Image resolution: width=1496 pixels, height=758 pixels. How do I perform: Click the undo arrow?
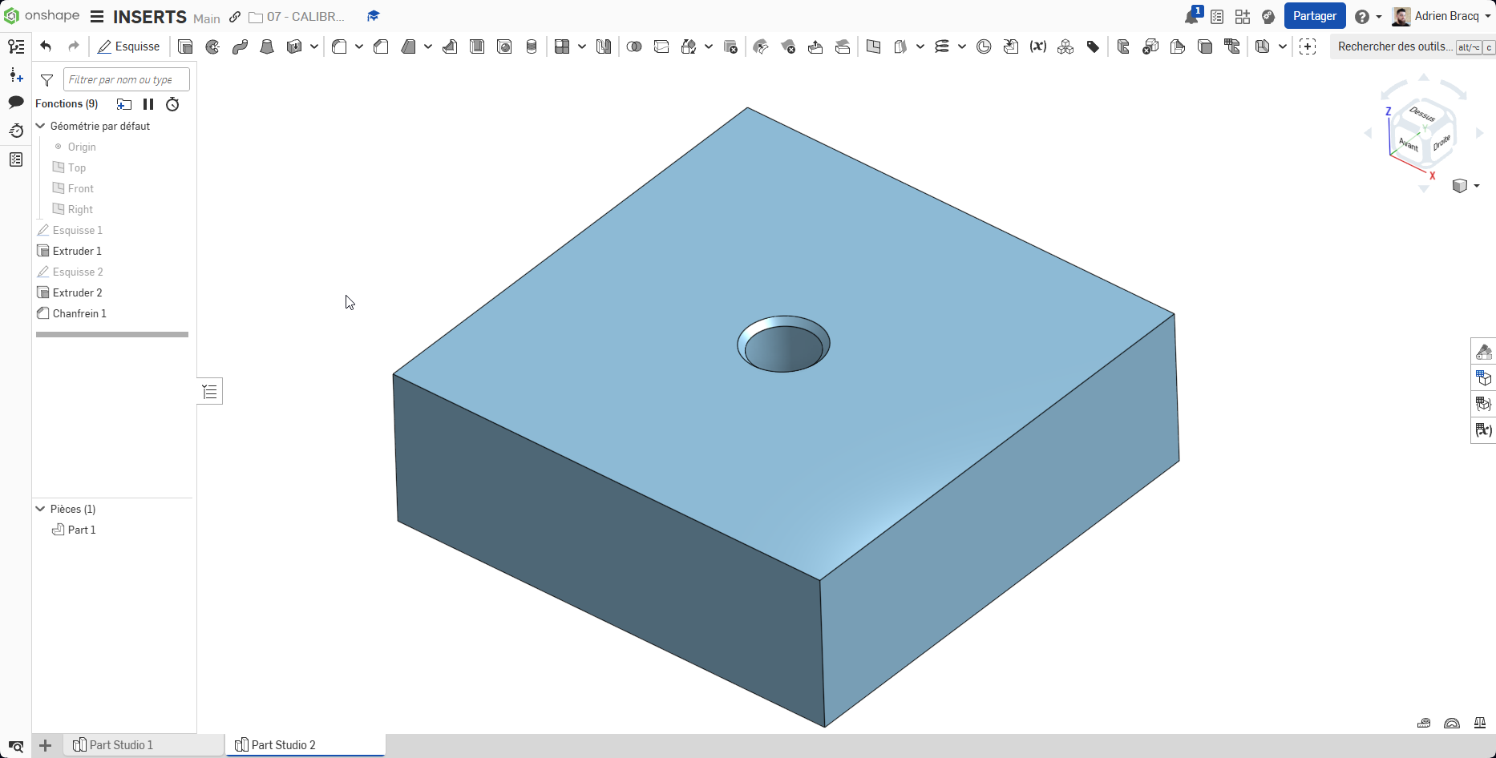(46, 46)
